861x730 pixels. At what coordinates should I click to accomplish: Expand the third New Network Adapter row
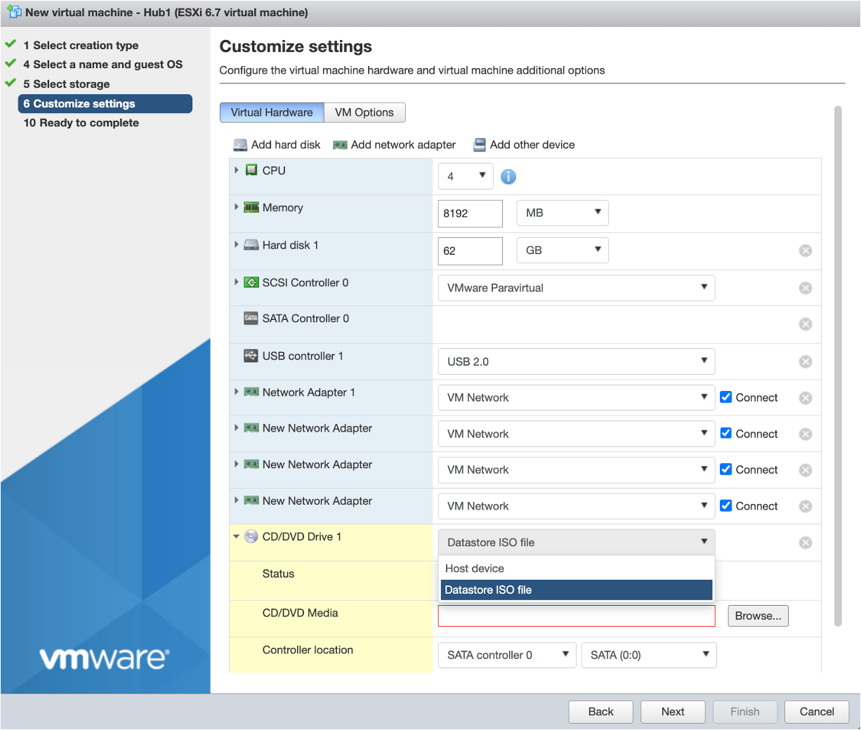point(237,500)
